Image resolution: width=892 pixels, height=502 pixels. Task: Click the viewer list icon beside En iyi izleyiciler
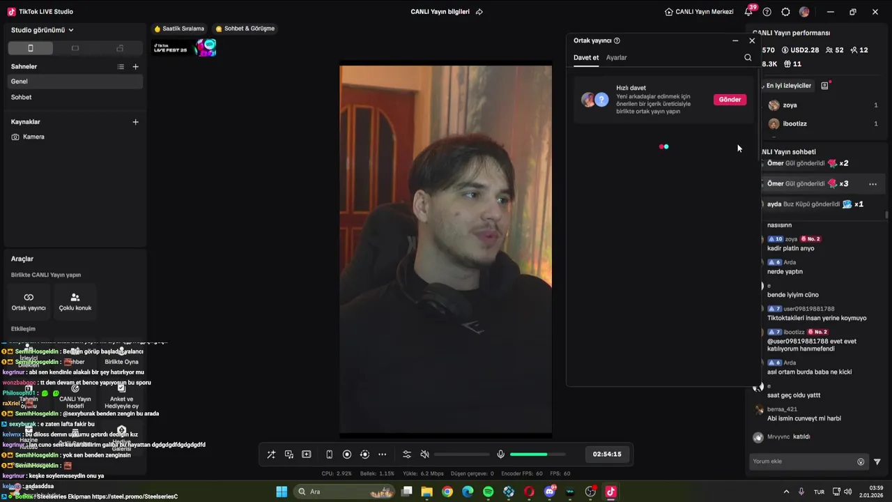point(825,86)
